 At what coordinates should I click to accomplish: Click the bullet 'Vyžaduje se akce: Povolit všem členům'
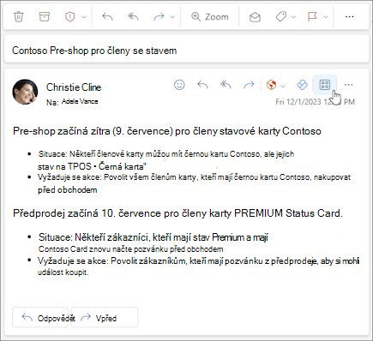click(x=194, y=177)
